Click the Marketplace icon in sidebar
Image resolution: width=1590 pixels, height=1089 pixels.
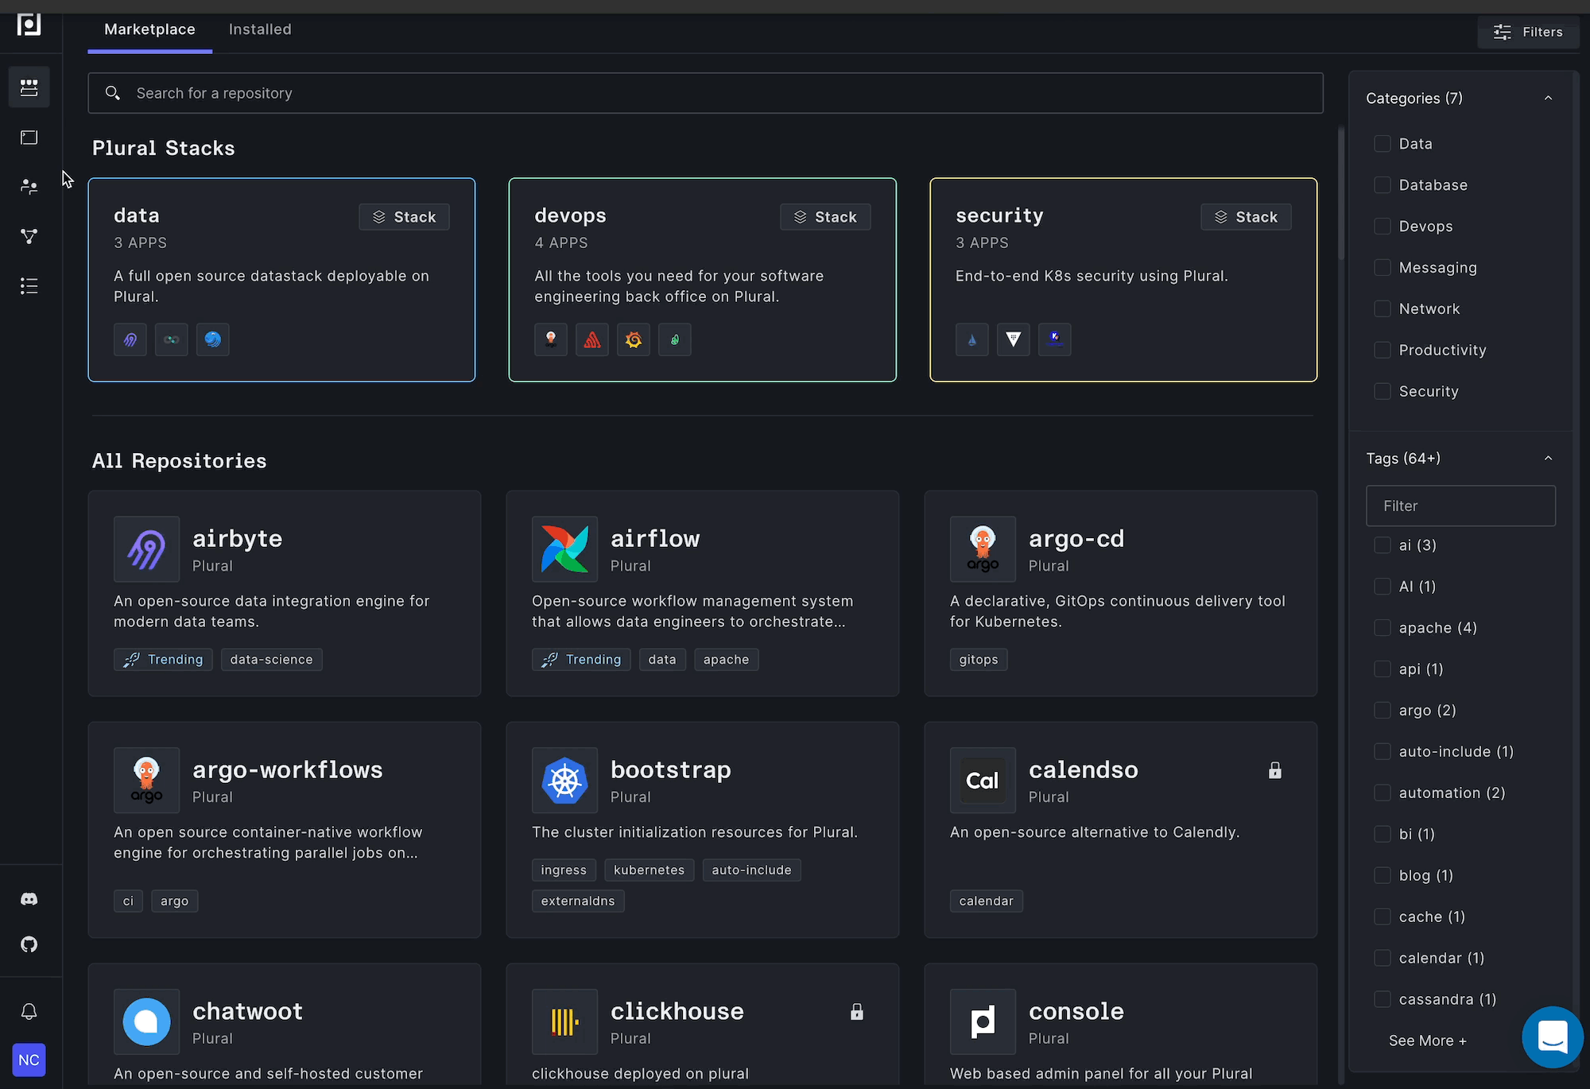[x=29, y=87]
